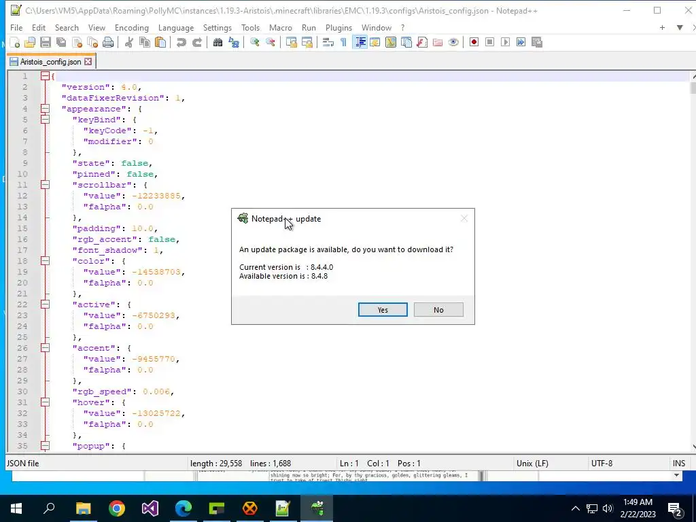Click the vertical scrollbar thumb in editor
696x522 pixels.
[693, 88]
